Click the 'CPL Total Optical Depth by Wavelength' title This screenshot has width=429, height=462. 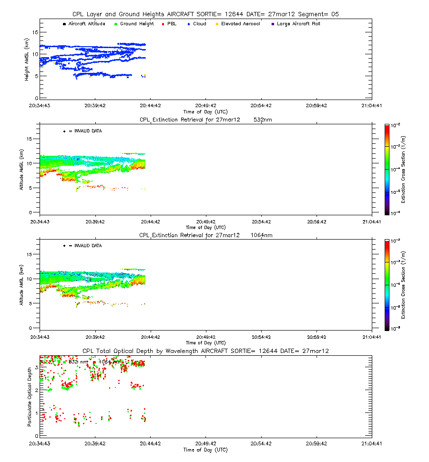[x=205, y=351]
